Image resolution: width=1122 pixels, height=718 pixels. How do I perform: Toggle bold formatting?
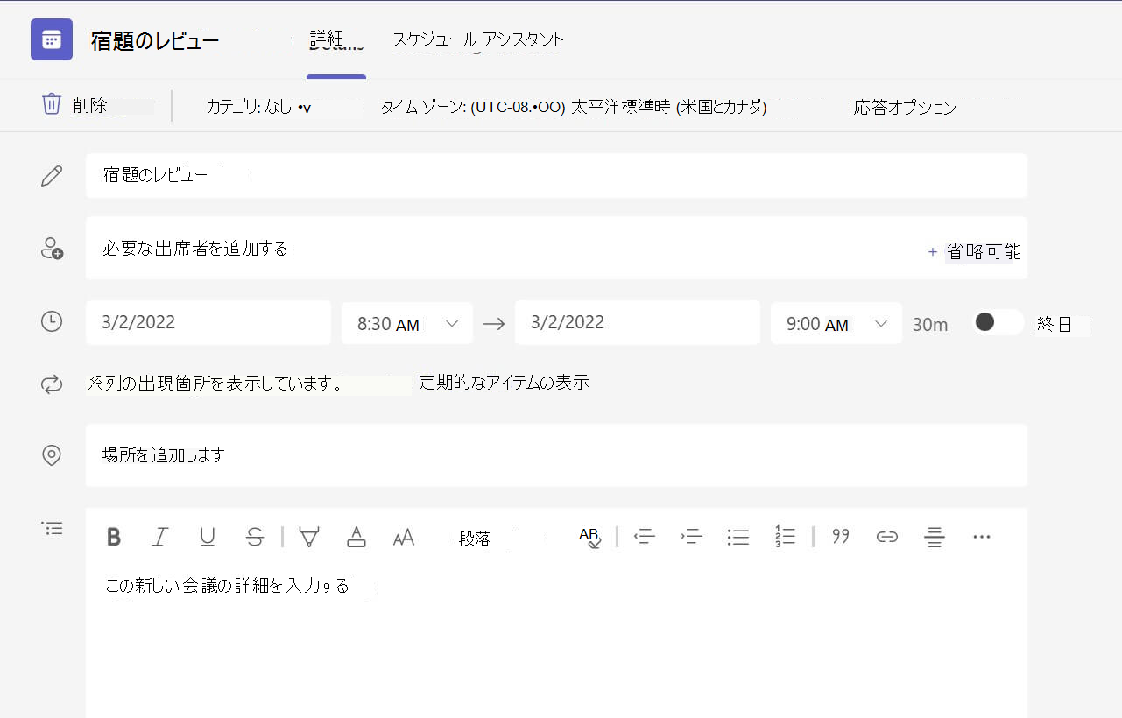pos(114,538)
